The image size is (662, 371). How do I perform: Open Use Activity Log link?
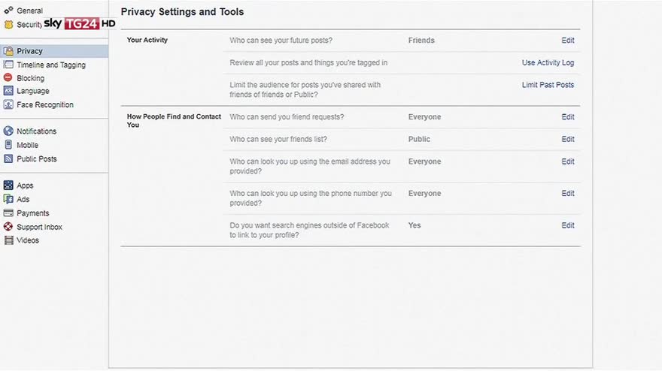point(548,63)
